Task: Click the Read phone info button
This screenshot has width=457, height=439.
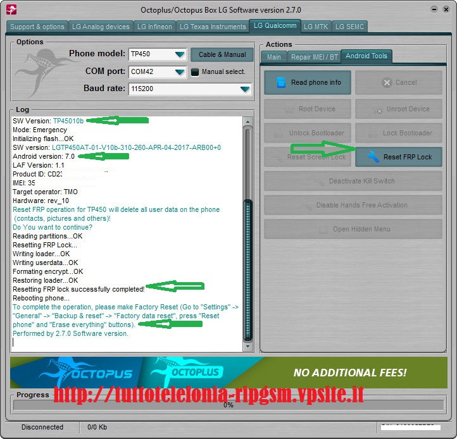Action: point(308,82)
